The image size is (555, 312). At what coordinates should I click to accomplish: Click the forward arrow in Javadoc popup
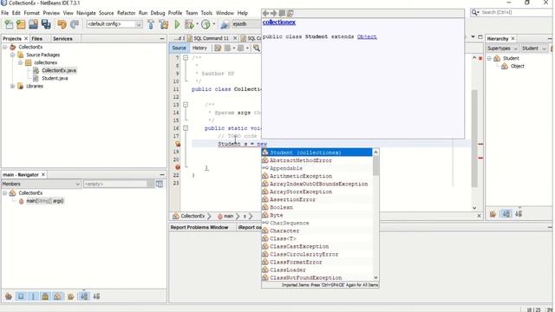274,14
